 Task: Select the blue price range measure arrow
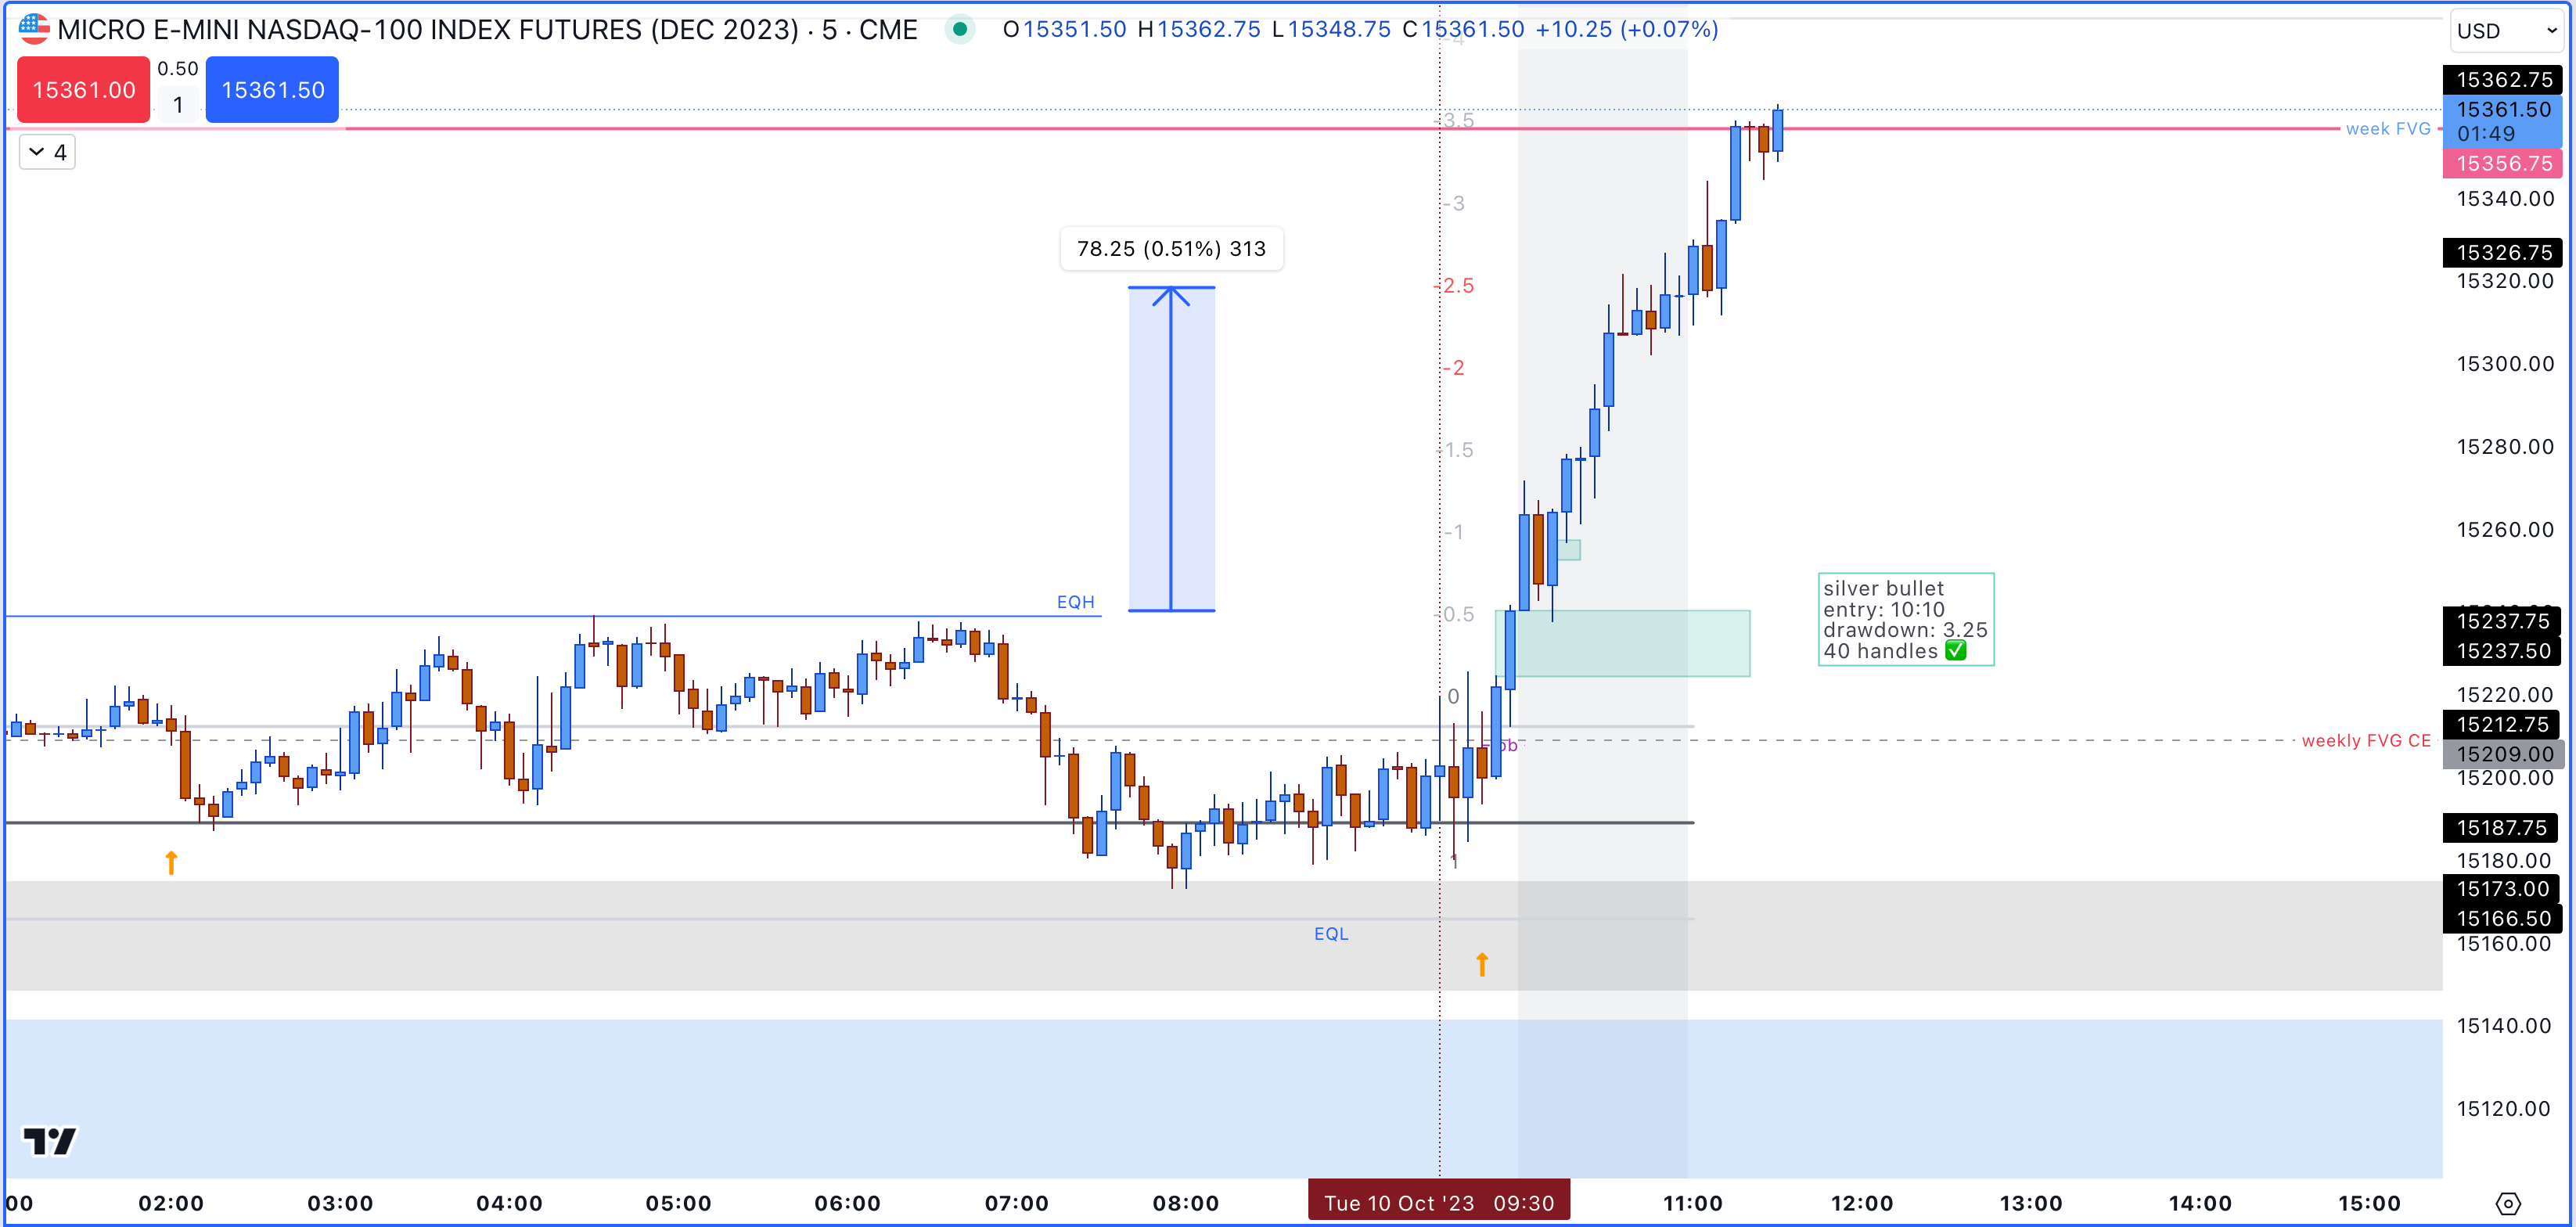click(1171, 449)
